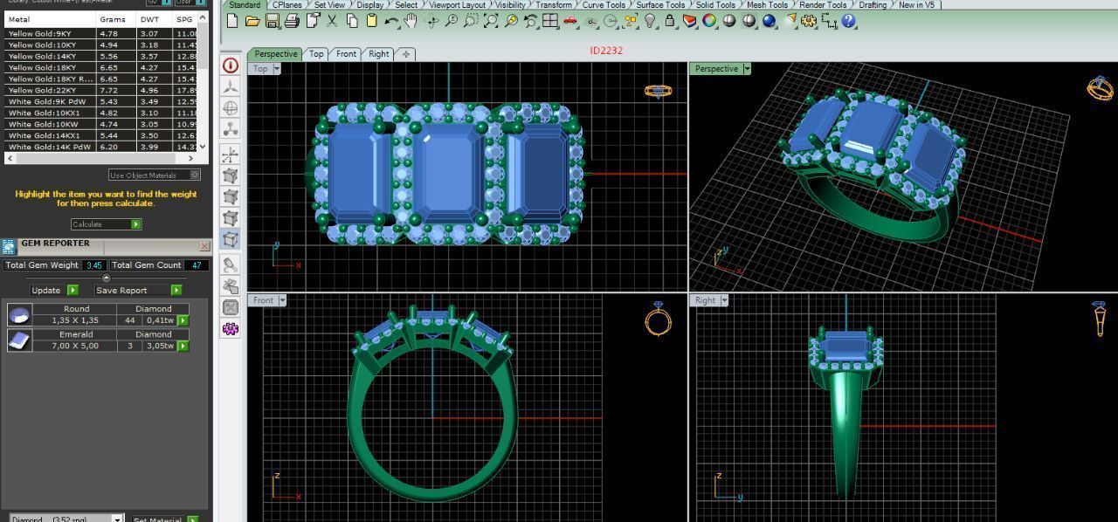Click the red circle icon in side toolbar
Viewport: 1118px width, 522px height.
pos(231,65)
